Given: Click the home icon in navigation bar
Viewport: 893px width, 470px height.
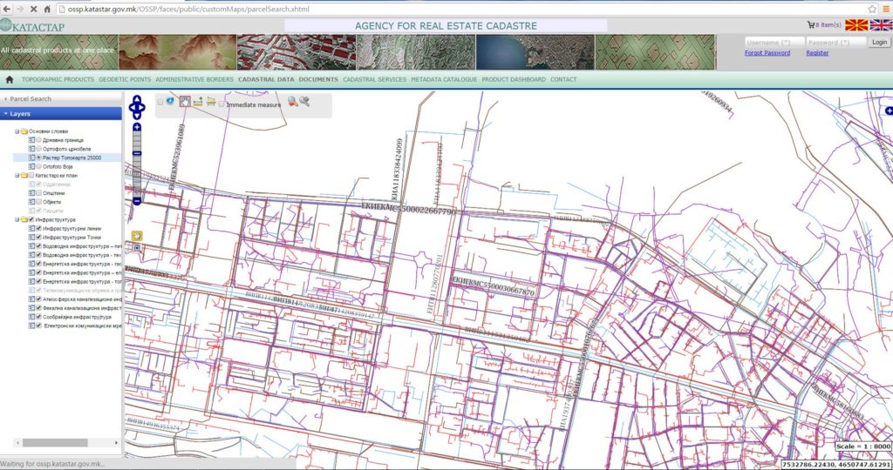Looking at the screenshot, I should coord(10,79).
